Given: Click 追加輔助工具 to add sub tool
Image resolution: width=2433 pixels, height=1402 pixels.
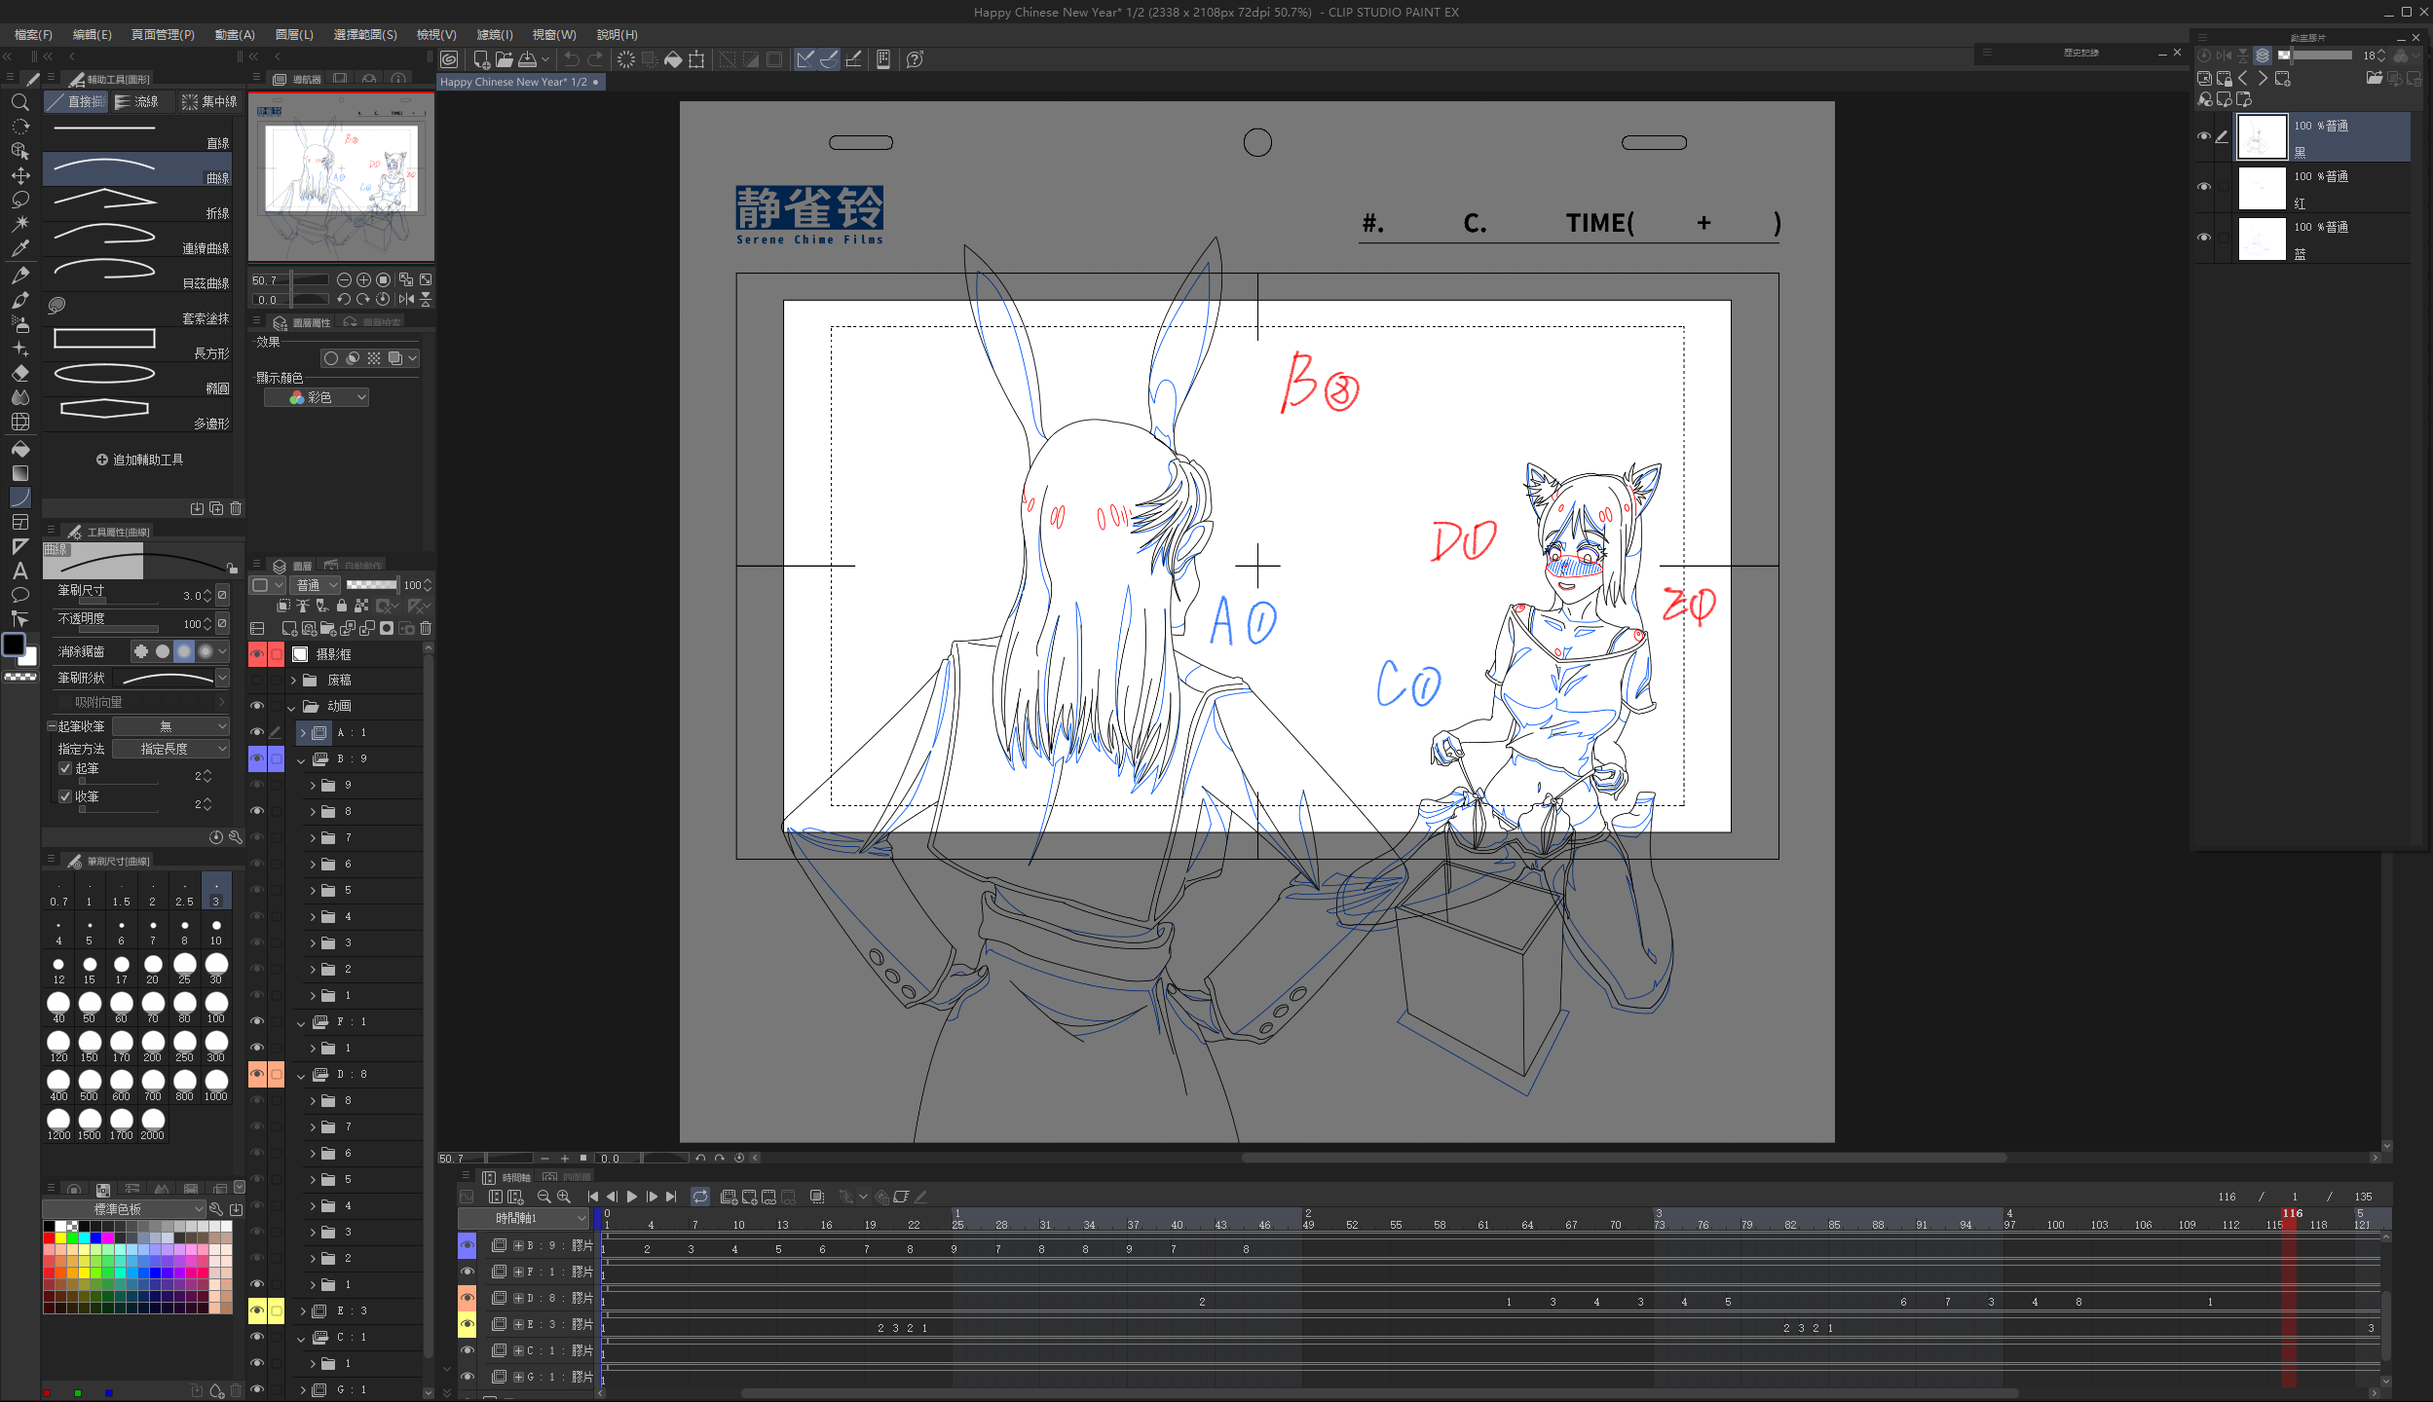Looking at the screenshot, I should click(x=139, y=460).
